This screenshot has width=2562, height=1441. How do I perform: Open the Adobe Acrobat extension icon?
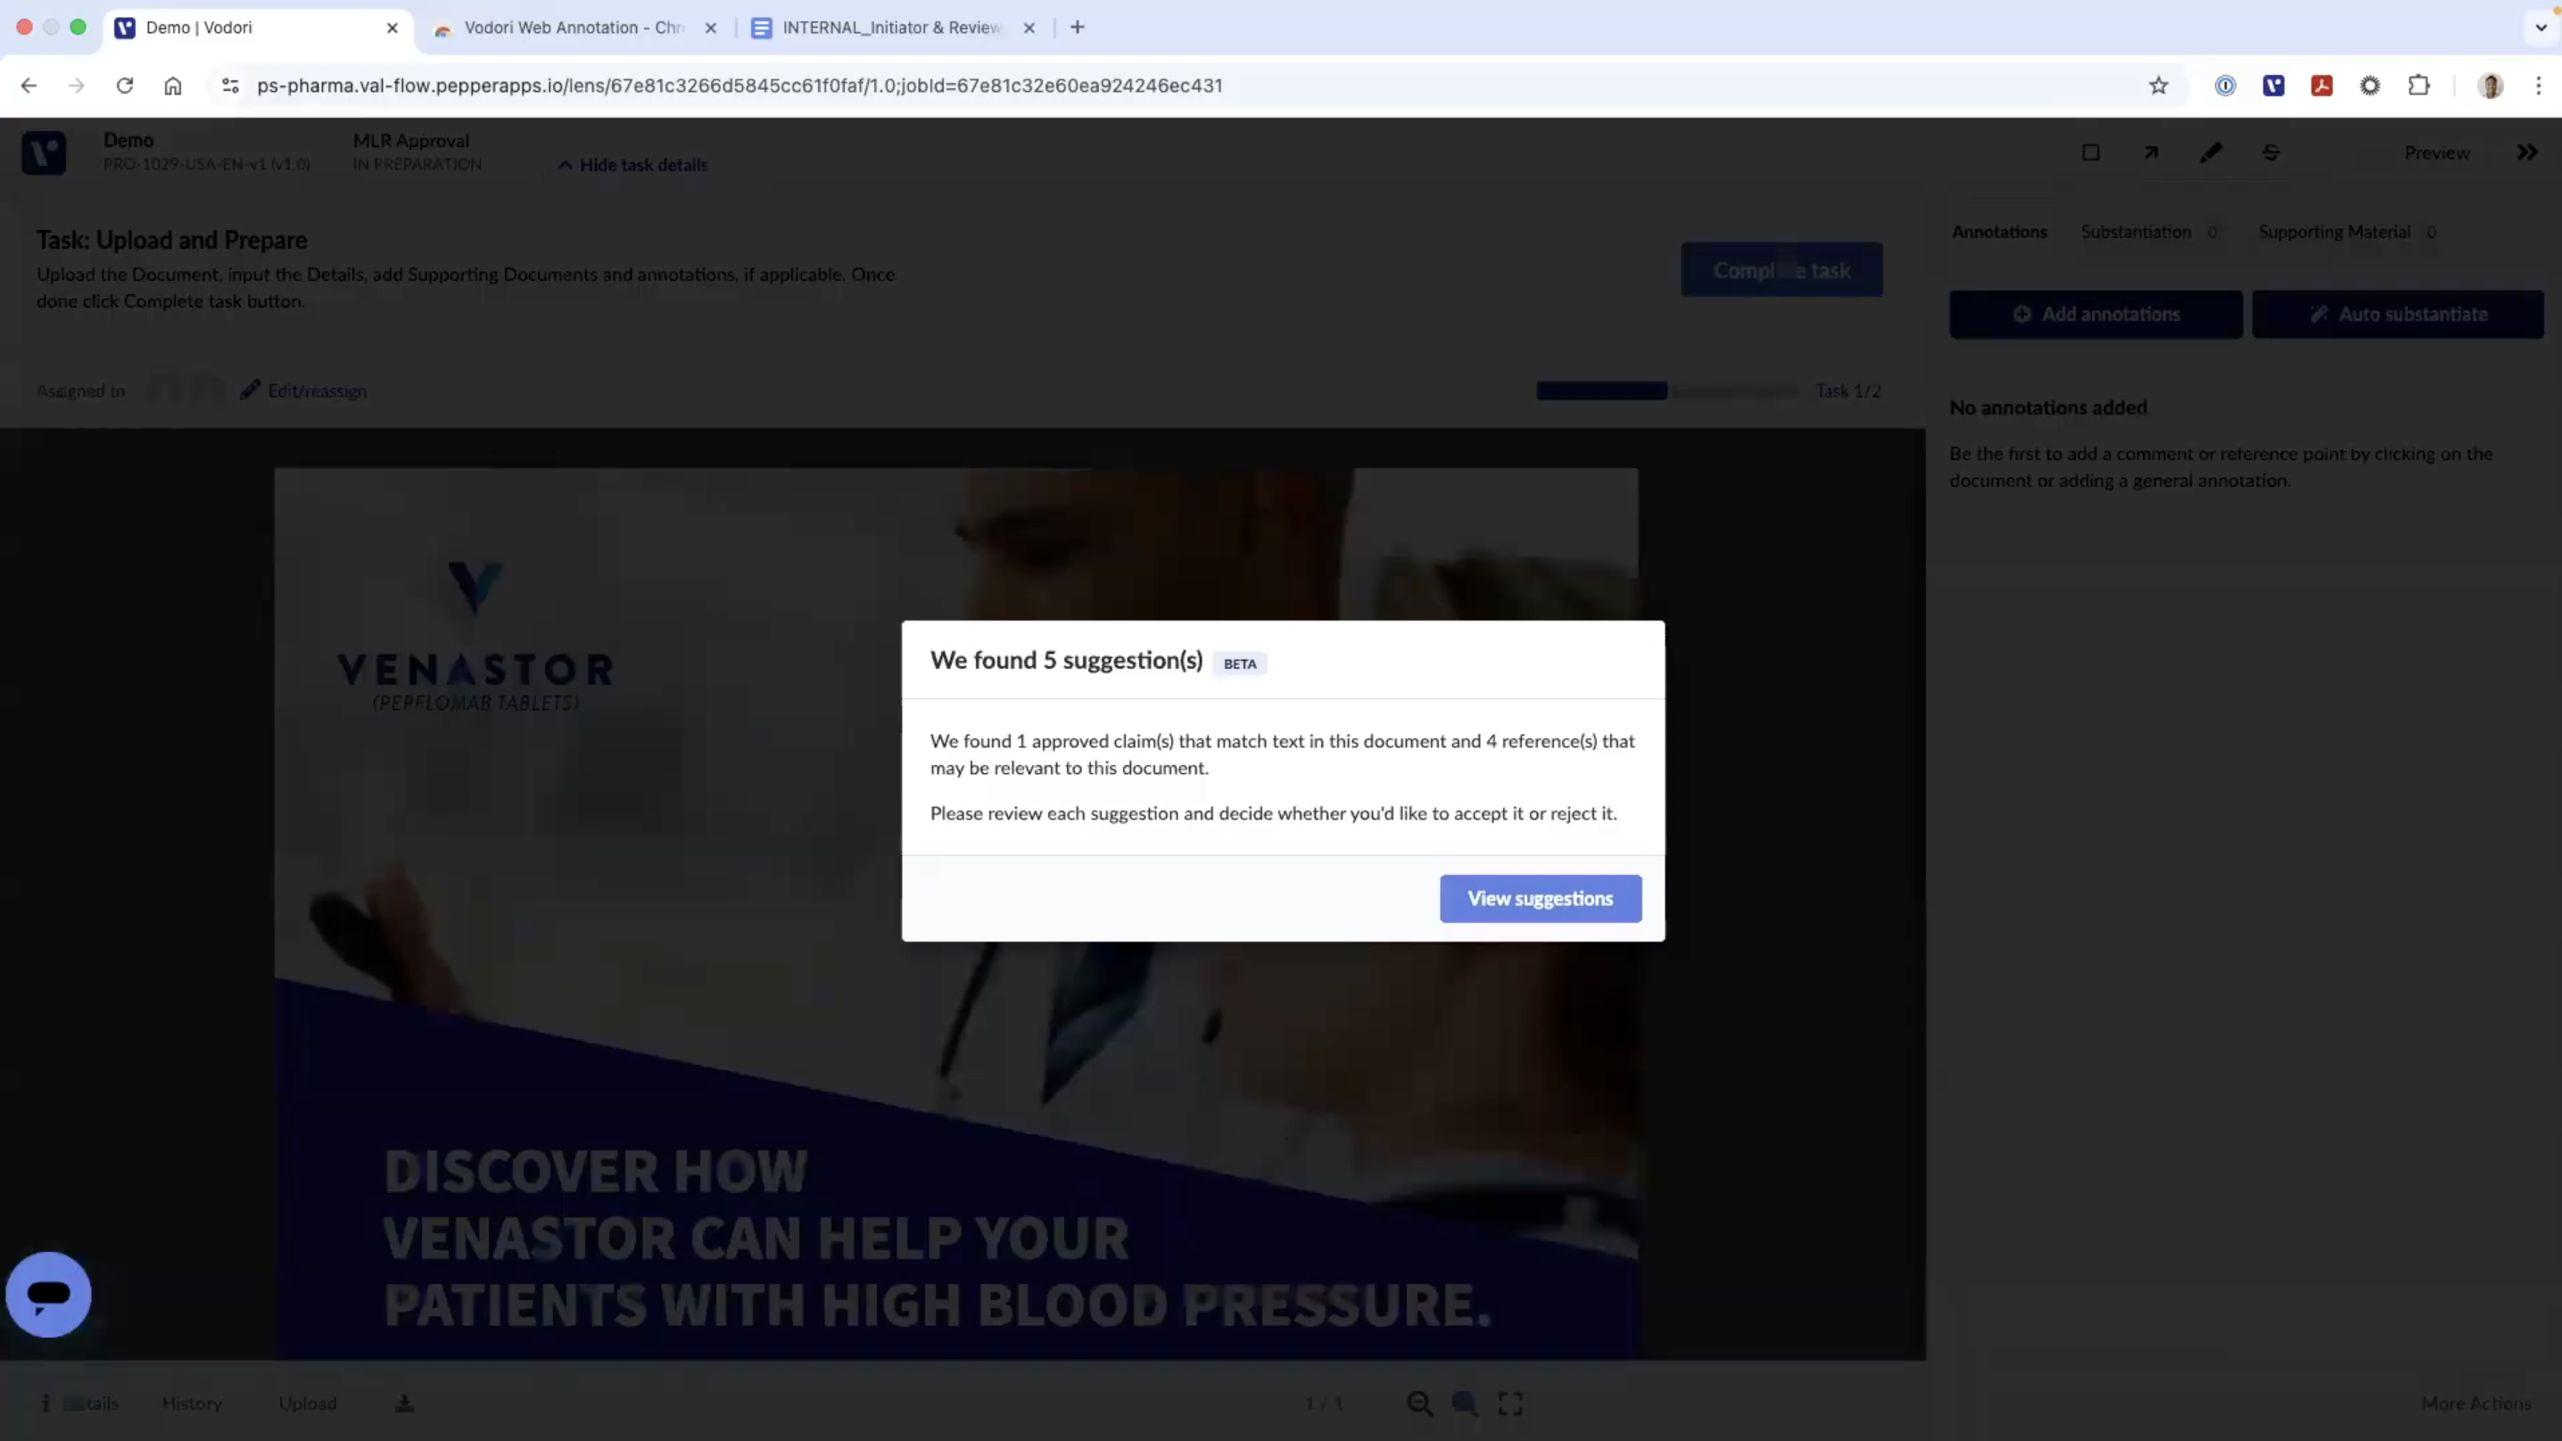click(x=2322, y=86)
